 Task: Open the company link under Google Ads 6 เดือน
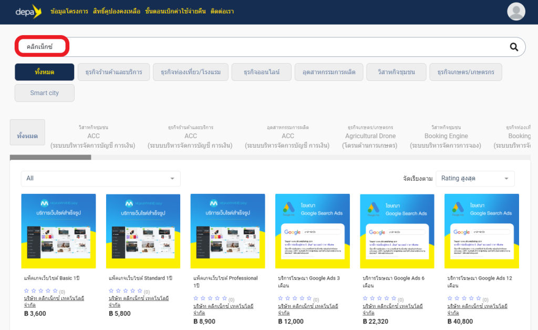(x=392, y=310)
